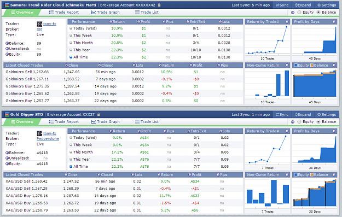Click Expand in the Gold Digger STD panel
This screenshot has width=342, height=217.
[x=303, y=114]
